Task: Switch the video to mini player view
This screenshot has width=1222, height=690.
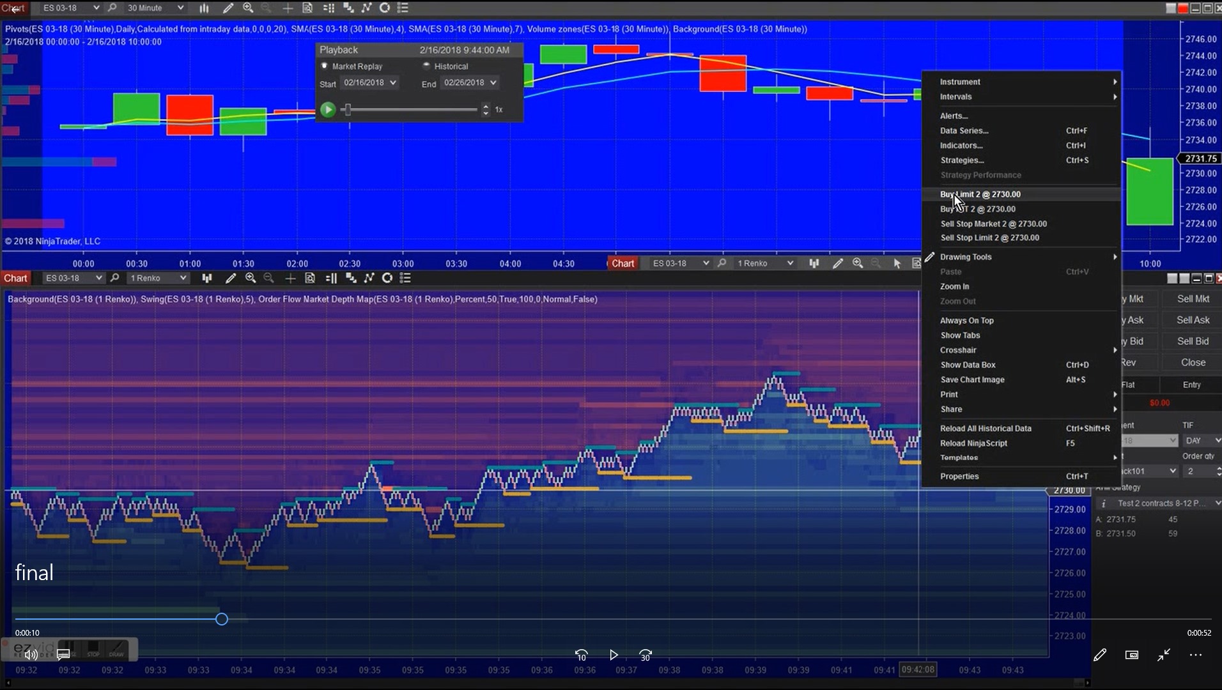Action: pyautogui.click(x=1132, y=655)
